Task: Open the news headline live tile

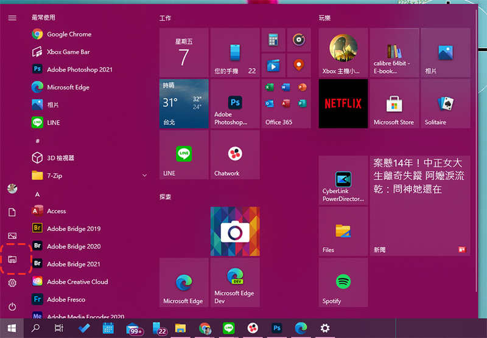Action: pyautogui.click(x=419, y=205)
